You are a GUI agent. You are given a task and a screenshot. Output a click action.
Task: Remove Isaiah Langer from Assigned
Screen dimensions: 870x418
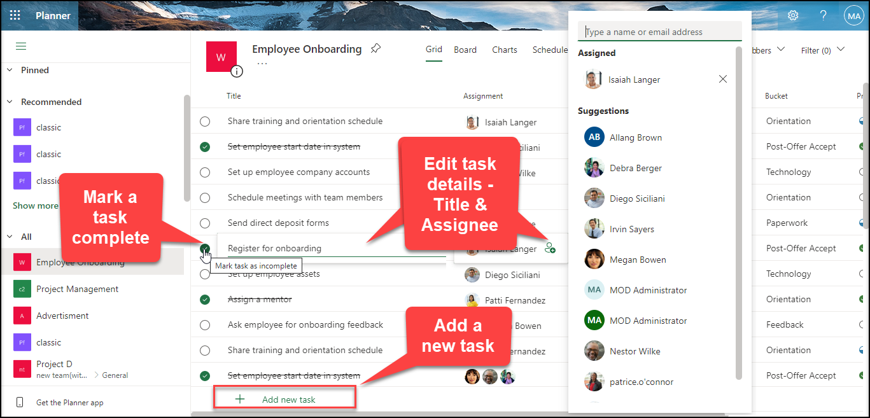(722, 79)
